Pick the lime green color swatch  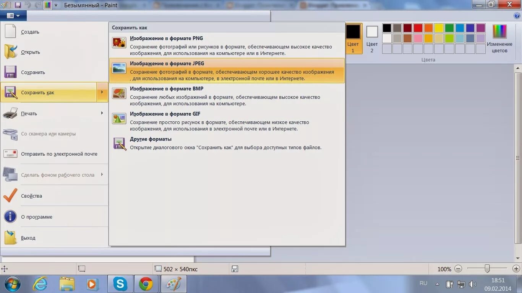point(449,38)
